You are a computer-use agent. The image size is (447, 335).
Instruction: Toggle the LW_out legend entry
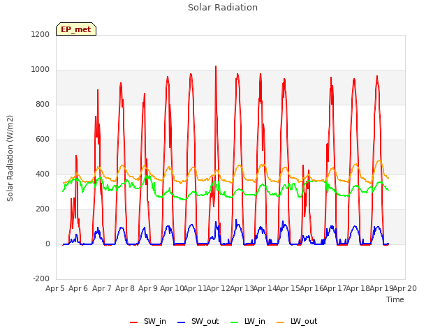tap(297, 321)
